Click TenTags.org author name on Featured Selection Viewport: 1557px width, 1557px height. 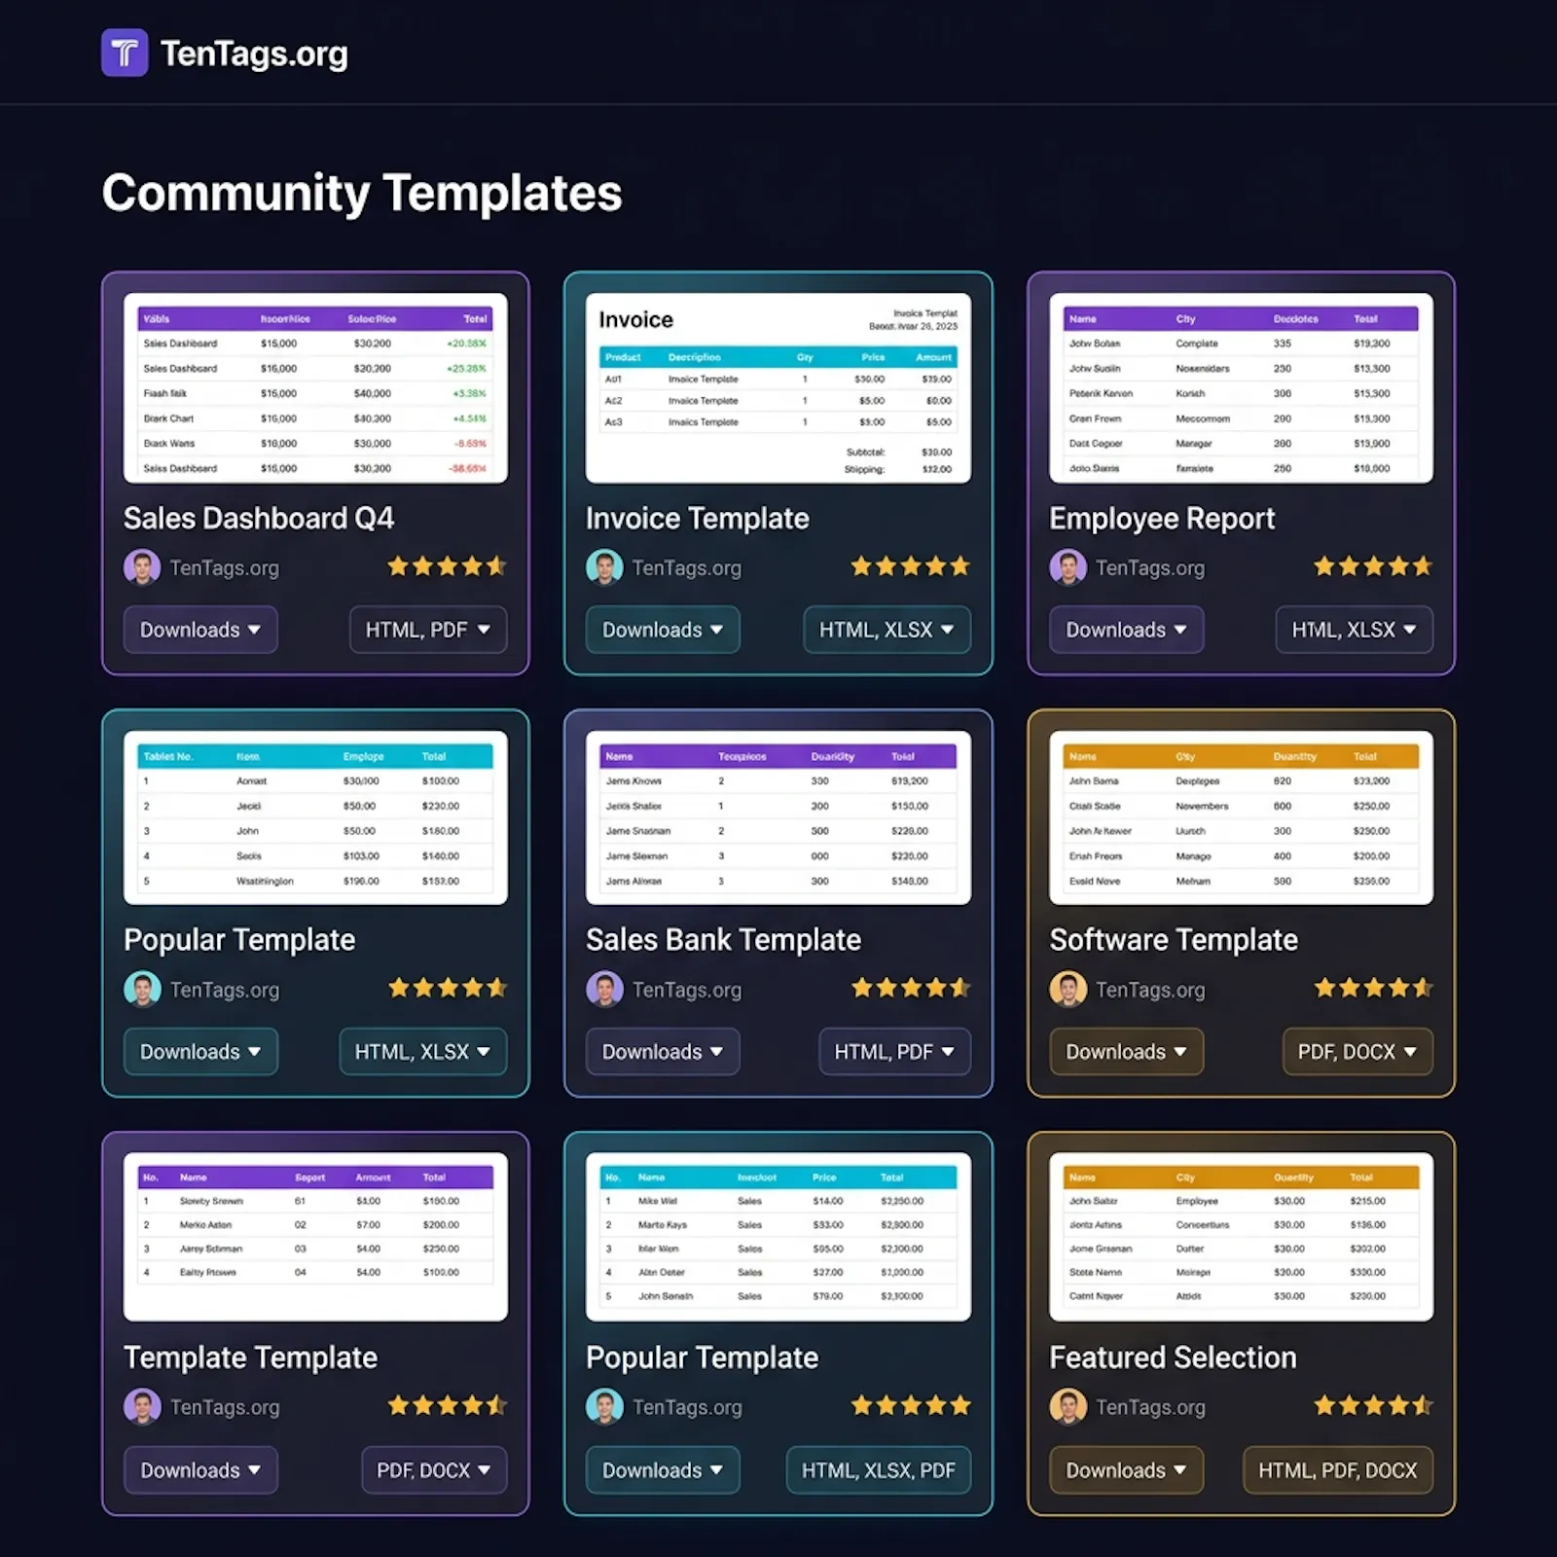[1149, 1408]
